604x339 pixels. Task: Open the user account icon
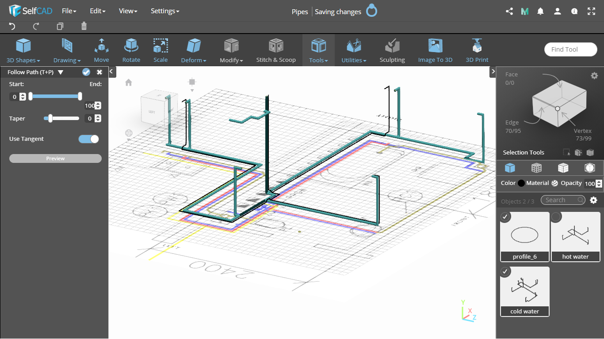(x=558, y=11)
